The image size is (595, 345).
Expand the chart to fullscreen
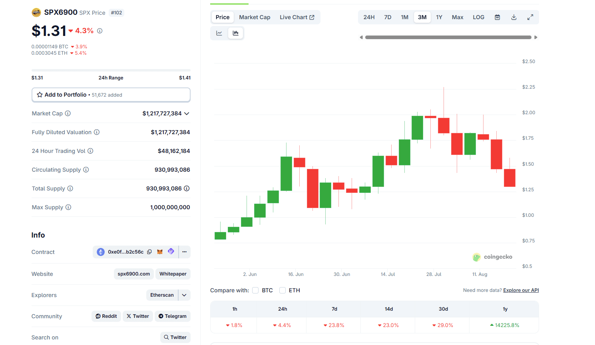530,17
